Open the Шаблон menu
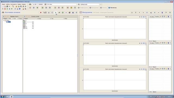This screenshot has width=174, height=98. tap(8, 4)
